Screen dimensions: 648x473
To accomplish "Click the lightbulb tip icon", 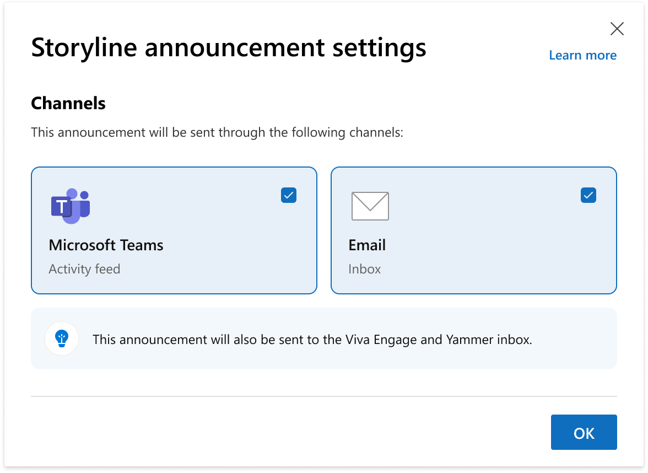I will [x=62, y=338].
